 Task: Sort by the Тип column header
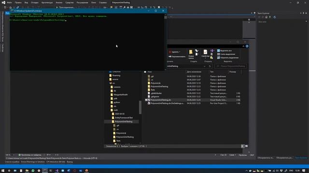(x=212, y=72)
